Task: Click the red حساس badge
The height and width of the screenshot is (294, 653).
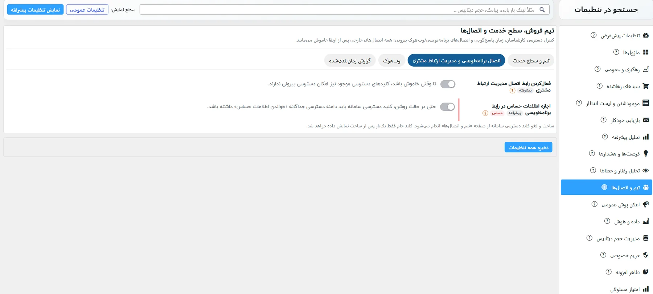Action: tap(497, 113)
